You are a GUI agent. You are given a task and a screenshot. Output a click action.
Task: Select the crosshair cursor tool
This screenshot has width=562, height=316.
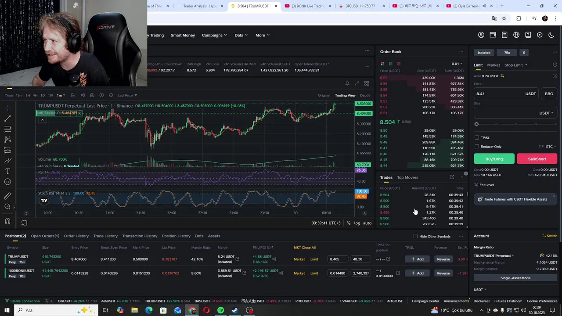(x=7, y=108)
